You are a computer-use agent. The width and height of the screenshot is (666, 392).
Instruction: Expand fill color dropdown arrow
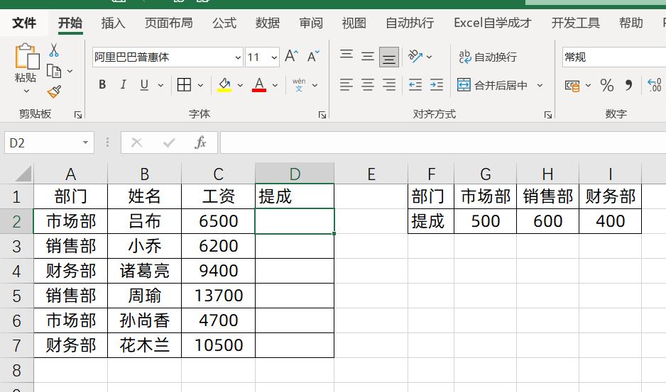click(241, 85)
